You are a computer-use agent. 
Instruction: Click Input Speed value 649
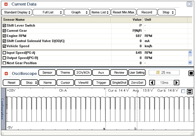pyautogui.click(x=138, y=53)
